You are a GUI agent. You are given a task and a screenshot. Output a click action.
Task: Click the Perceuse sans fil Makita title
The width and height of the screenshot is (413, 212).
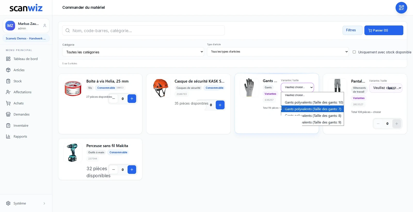click(107, 146)
